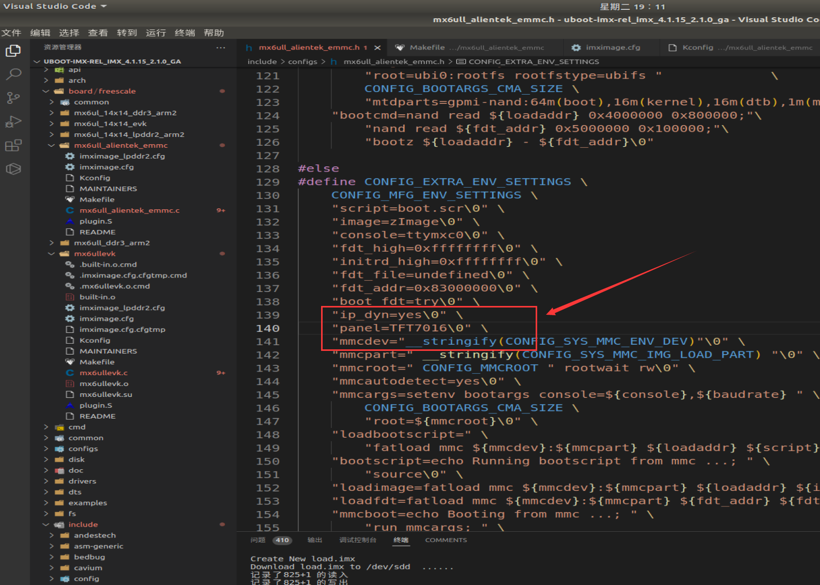Open the Run and Debug view icon
This screenshot has width=820, height=585.
point(13,122)
